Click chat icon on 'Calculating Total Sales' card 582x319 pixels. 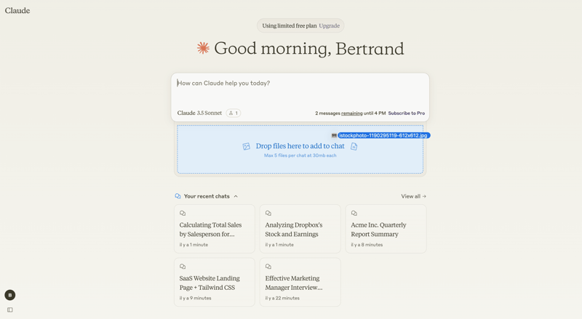[x=183, y=214]
